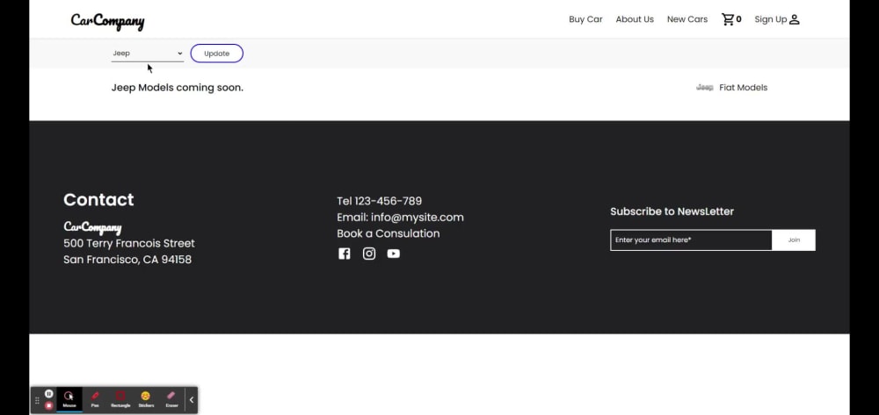
Task: Click the San Francisco, CA 94158 line
Action: pos(127,260)
